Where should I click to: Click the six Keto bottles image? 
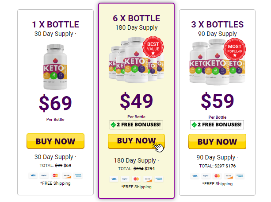coord(136,60)
